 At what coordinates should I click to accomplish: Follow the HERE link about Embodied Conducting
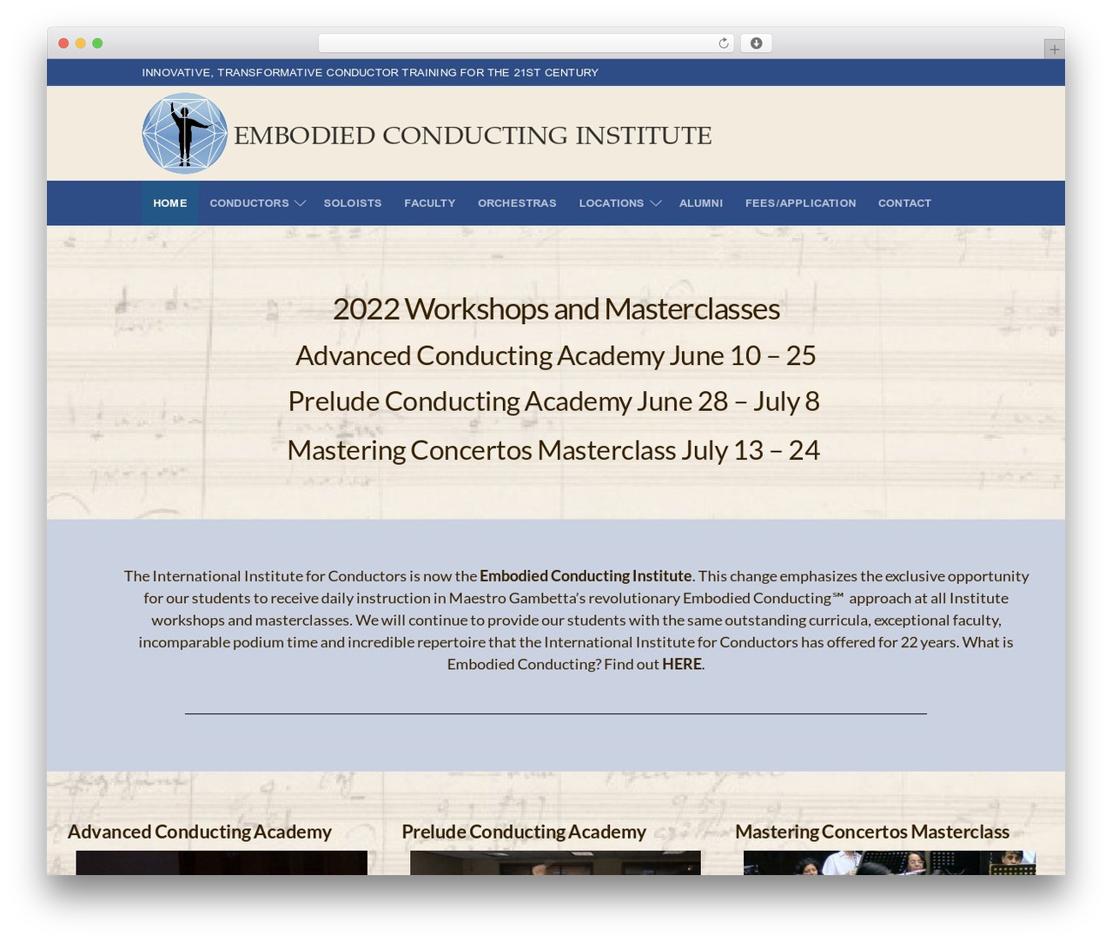pyautogui.click(x=682, y=664)
